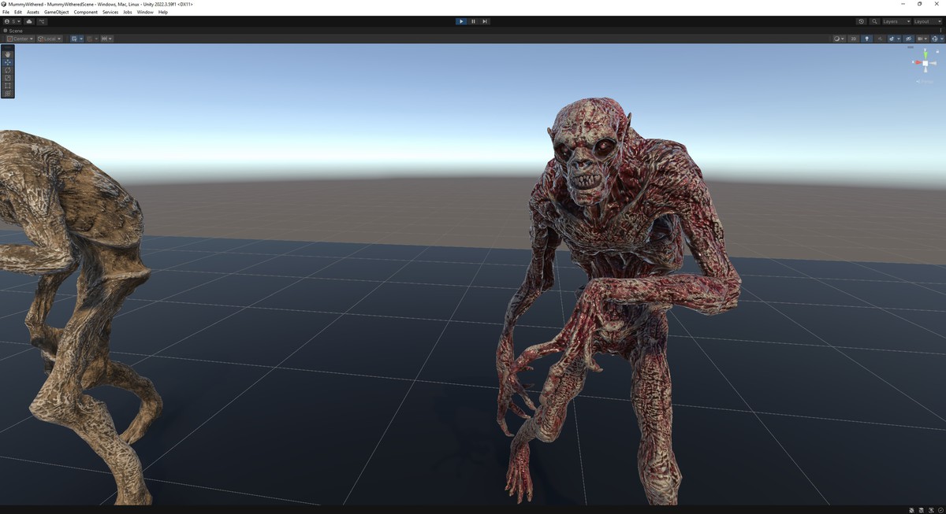The width and height of the screenshot is (946, 514).
Task: Select the Rotate tool
Action: [x=8, y=70]
